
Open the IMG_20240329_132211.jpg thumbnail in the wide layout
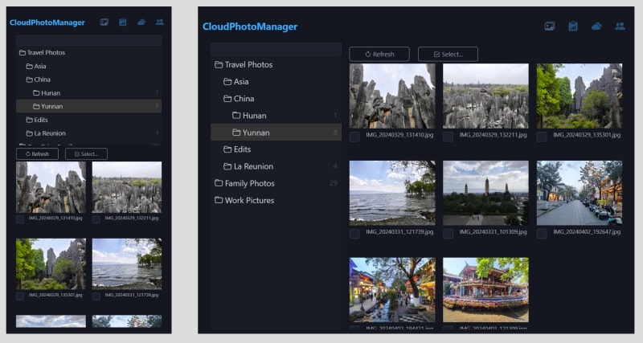pos(486,96)
